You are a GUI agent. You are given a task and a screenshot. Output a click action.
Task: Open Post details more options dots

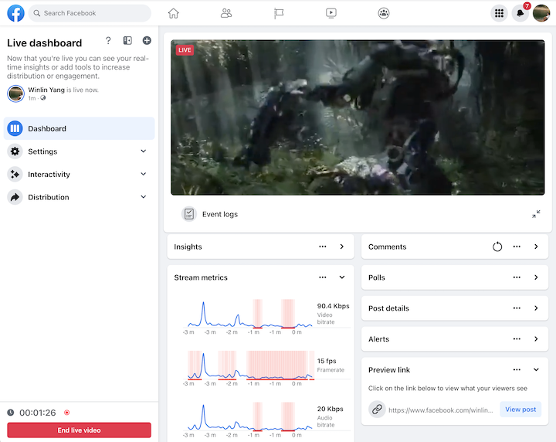(517, 308)
